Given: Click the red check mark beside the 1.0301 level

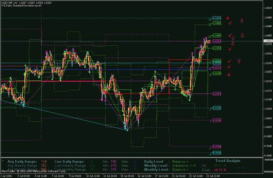Looking at the screenshot, I should tap(230, 61).
